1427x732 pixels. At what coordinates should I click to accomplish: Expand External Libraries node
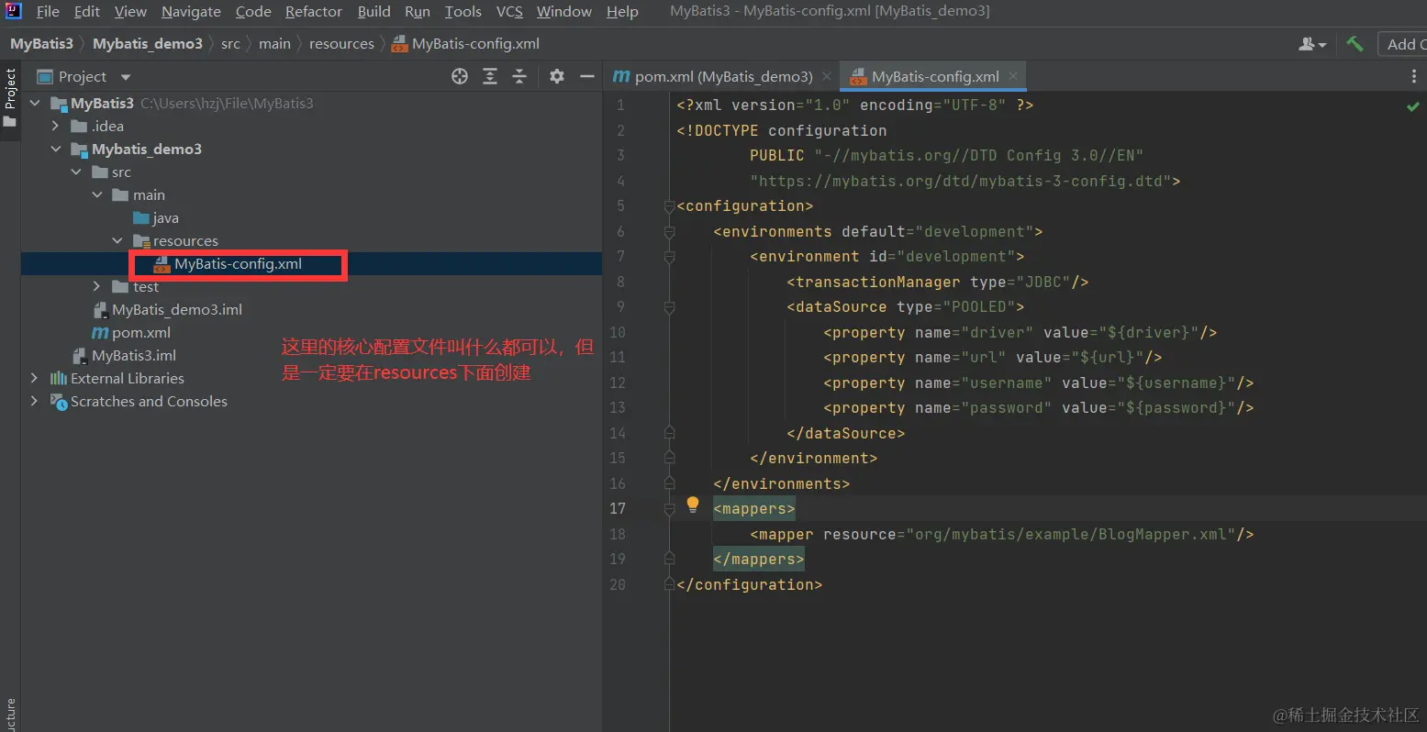coord(34,378)
